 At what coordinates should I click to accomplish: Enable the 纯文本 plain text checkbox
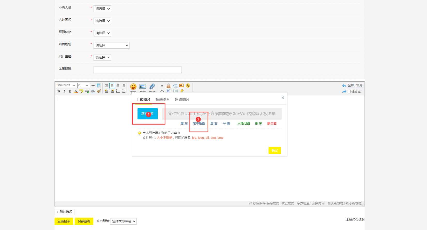point(349,92)
